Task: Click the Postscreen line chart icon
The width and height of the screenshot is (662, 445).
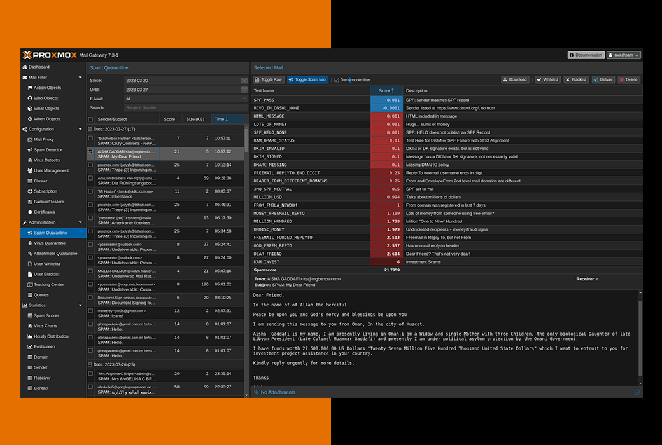Action: pos(30,346)
